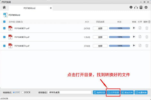Click the 页码选择 column header

click(x=100, y=22)
